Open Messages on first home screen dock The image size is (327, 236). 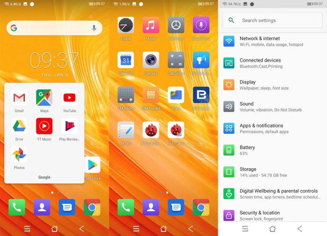point(67,207)
